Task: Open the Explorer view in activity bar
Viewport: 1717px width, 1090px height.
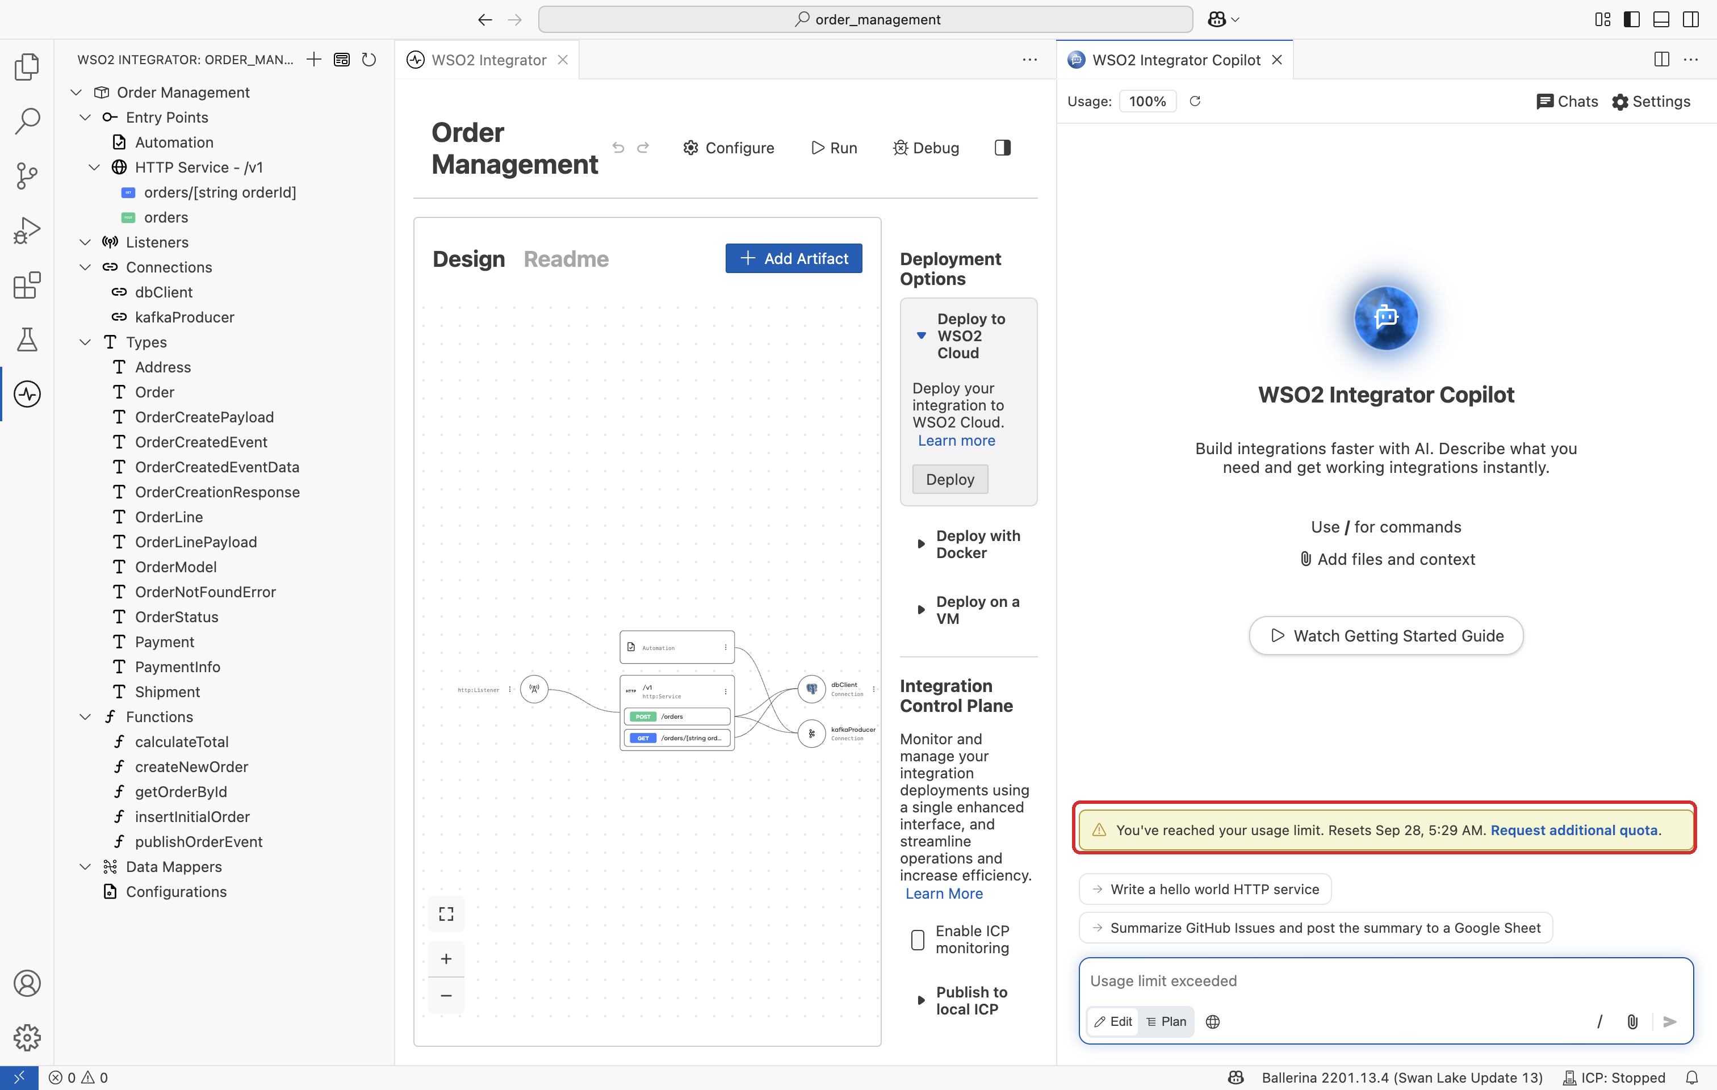Action: tap(26, 67)
